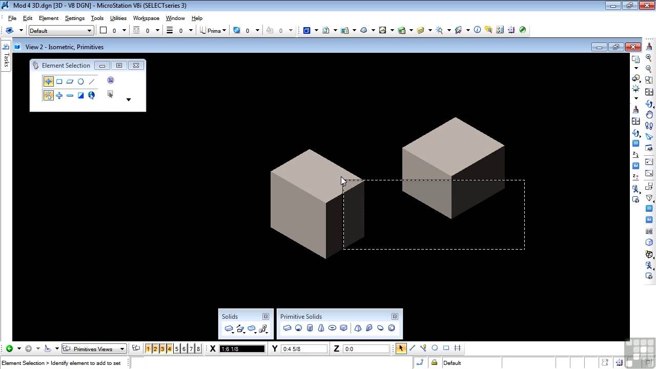Open the active color dropdown arrow
This screenshot has width=656, height=369.
[124, 31]
